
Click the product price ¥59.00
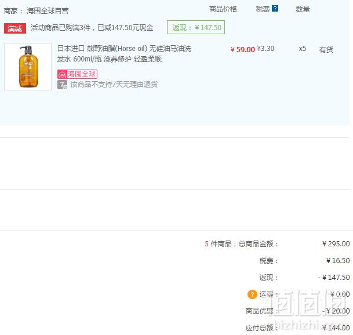pyautogui.click(x=242, y=49)
